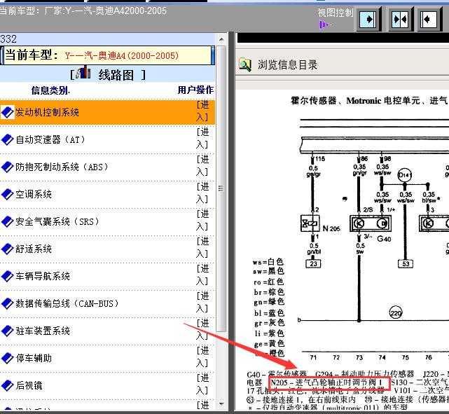The width and height of the screenshot is (449, 414).
Task: Click the wiring diagram books icon
Action: pos(83,73)
